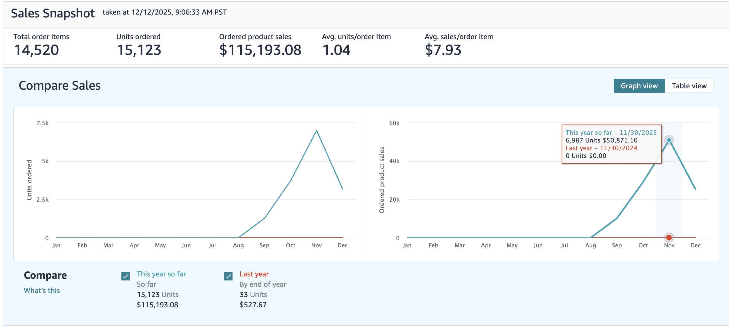
Task: Click the Last year legend label
Action: tap(254, 274)
